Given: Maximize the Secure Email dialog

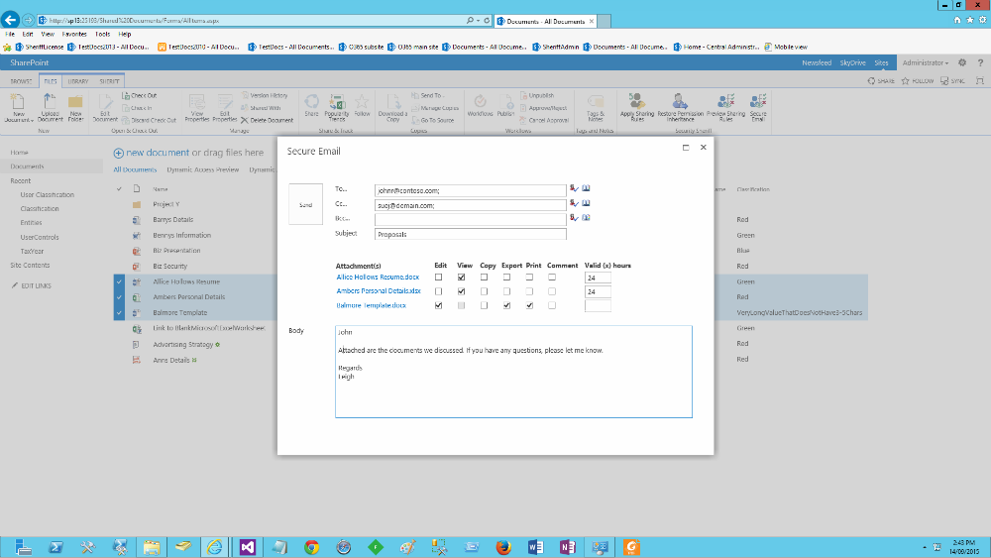Looking at the screenshot, I should point(685,148).
